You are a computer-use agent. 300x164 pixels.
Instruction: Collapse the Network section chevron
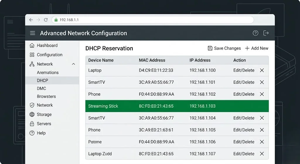[x=74, y=64]
